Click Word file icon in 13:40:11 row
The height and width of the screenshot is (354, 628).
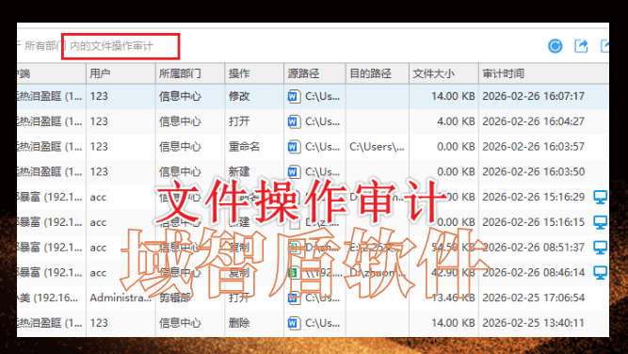click(x=294, y=323)
